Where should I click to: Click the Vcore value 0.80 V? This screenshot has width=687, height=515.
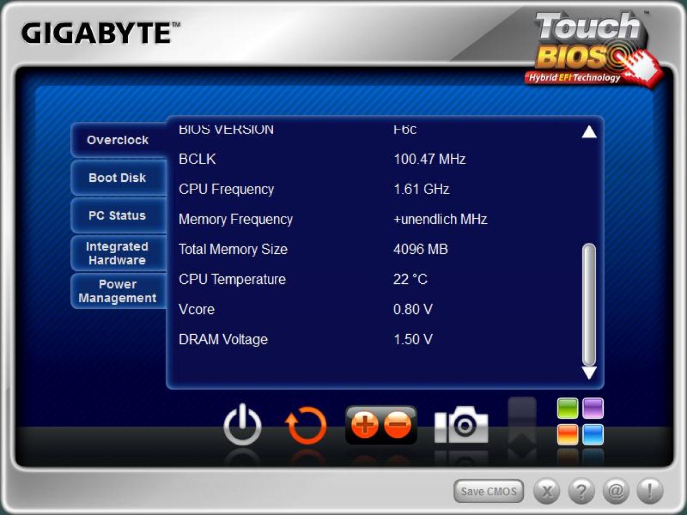pos(413,309)
